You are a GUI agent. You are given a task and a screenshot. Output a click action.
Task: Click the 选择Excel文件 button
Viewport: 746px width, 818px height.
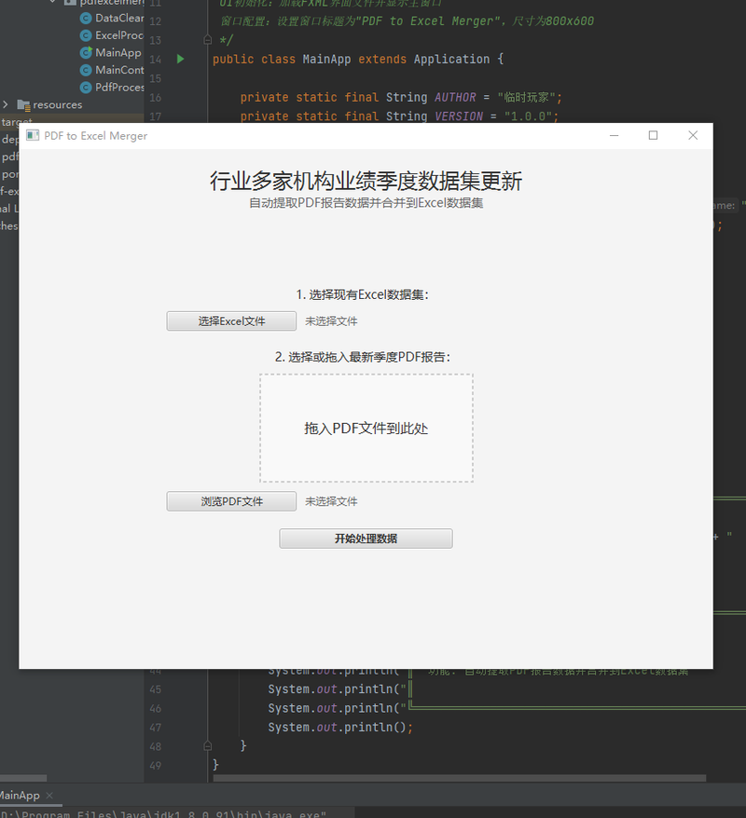click(x=231, y=320)
